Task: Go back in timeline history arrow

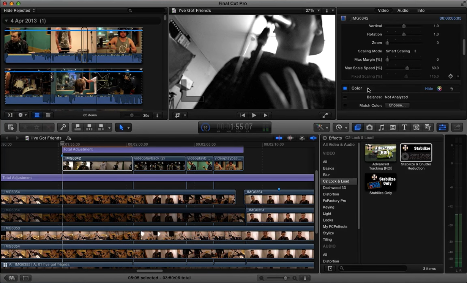Action: 6,138
